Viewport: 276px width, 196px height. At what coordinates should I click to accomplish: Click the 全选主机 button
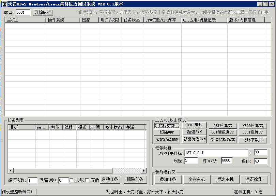click(197, 179)
